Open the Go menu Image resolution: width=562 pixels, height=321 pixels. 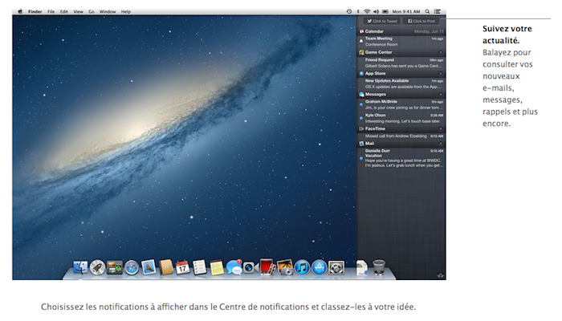point(92,11)
